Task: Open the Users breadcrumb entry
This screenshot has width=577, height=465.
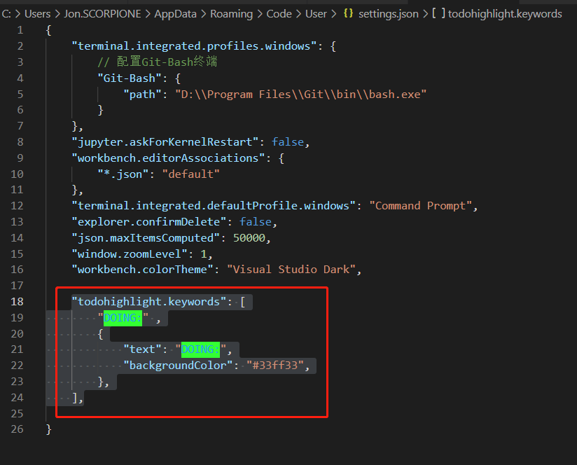Action: 38,13
